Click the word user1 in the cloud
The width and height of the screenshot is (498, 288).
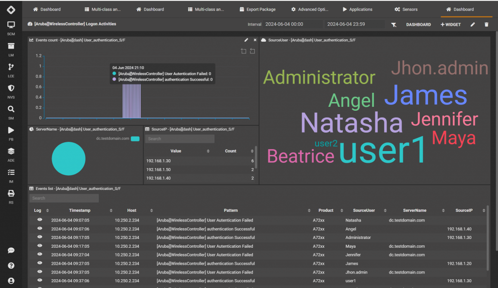[382, 149]
